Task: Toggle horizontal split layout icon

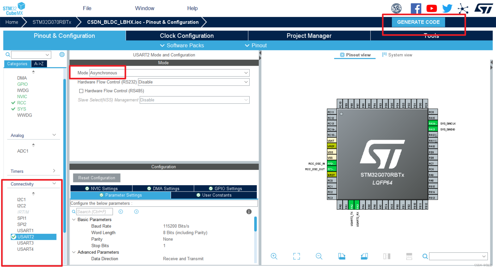Action: click(x=409, y=256)
